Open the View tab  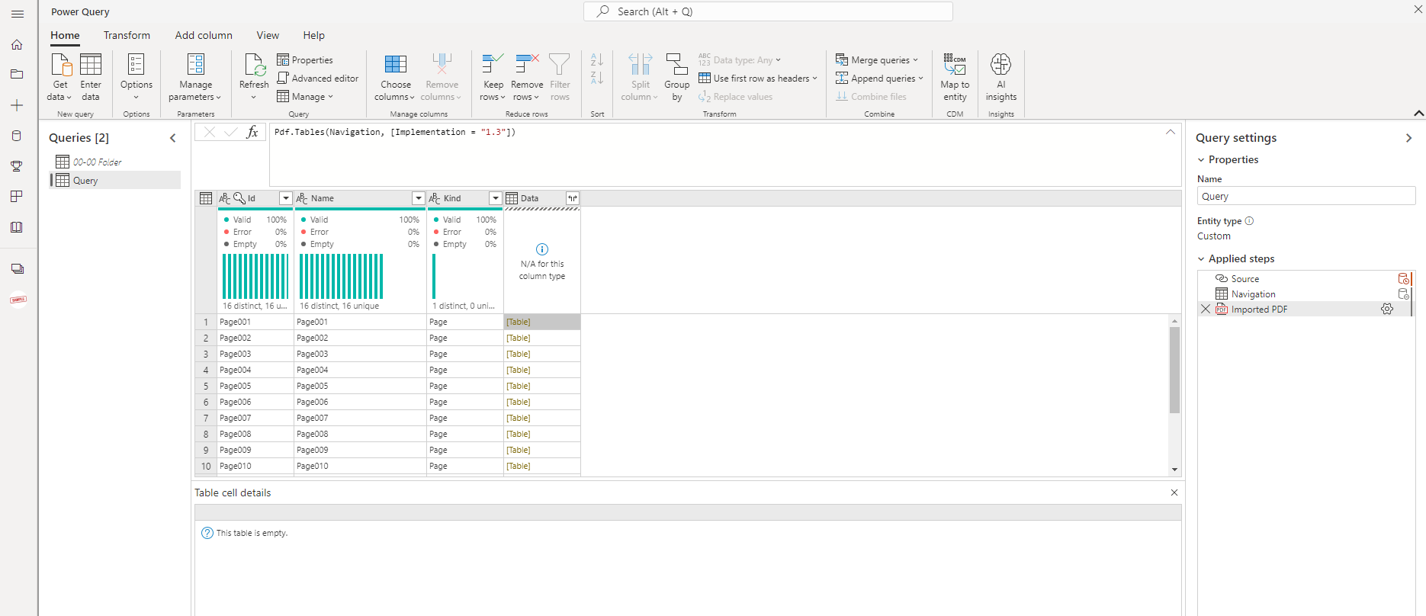pos(268,35)
